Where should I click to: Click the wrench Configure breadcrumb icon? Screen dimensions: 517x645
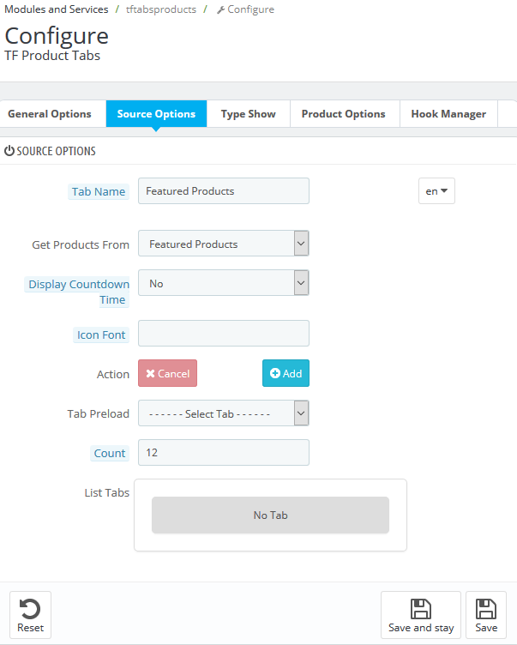[221, 9]
